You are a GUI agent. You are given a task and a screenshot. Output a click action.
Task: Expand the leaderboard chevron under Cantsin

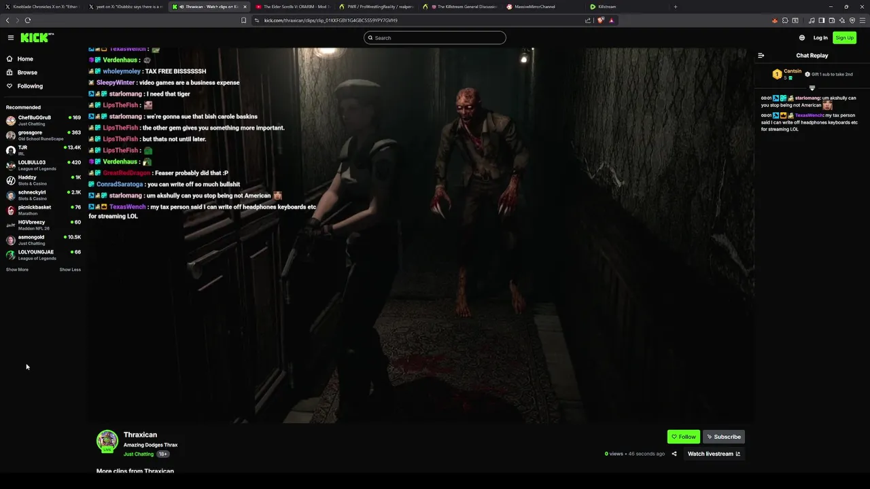(x=812, y=88)
